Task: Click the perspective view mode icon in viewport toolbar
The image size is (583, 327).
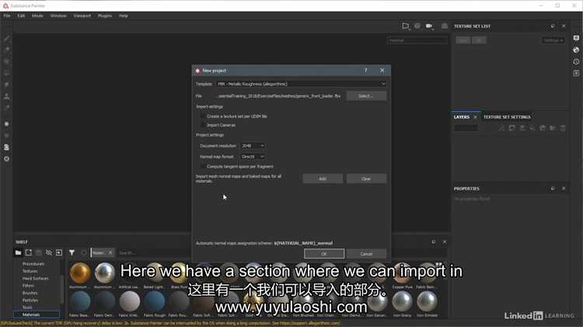Action: (406, 26)
